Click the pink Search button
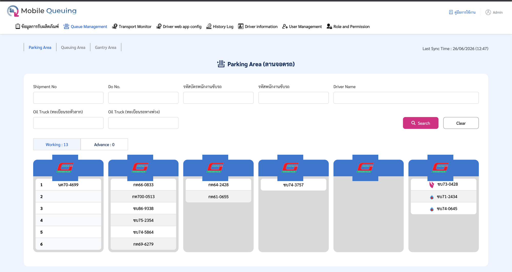Image resolution: width=512 pixels, height=272 pixels. (421, 123)
